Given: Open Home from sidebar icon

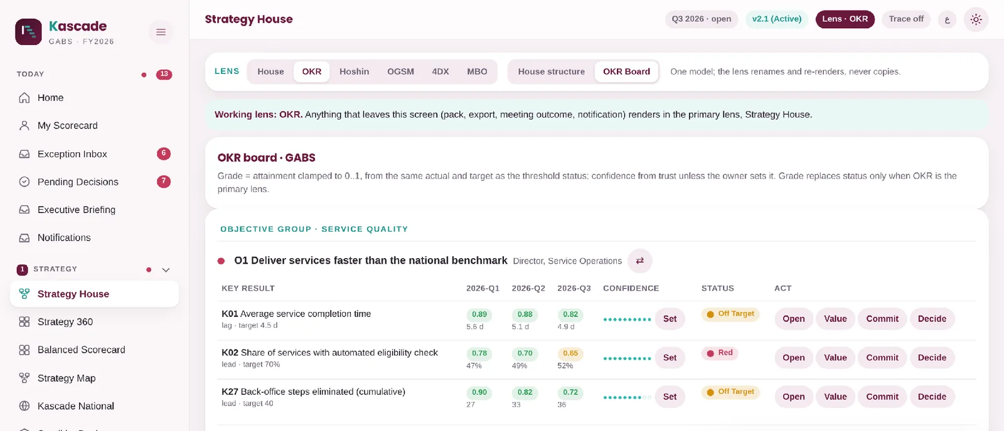Looking at the screenshot, I should point(24,98).
